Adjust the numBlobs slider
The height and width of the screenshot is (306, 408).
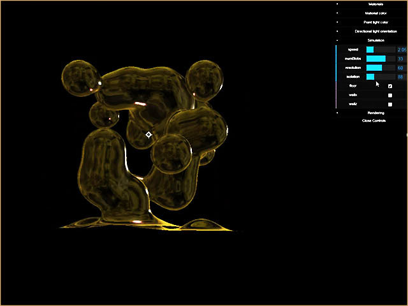pos(380,58)
